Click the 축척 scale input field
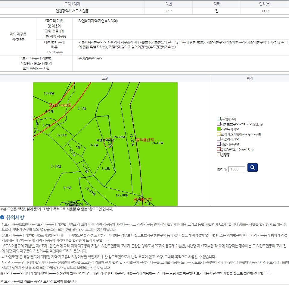The width and height of the screenshot is (289, 286). [237, 169]
